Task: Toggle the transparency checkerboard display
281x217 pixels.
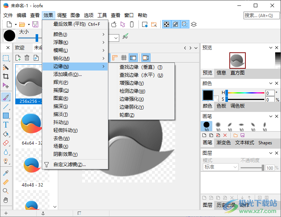Action: pyautogui.click(x=166, y=24)
